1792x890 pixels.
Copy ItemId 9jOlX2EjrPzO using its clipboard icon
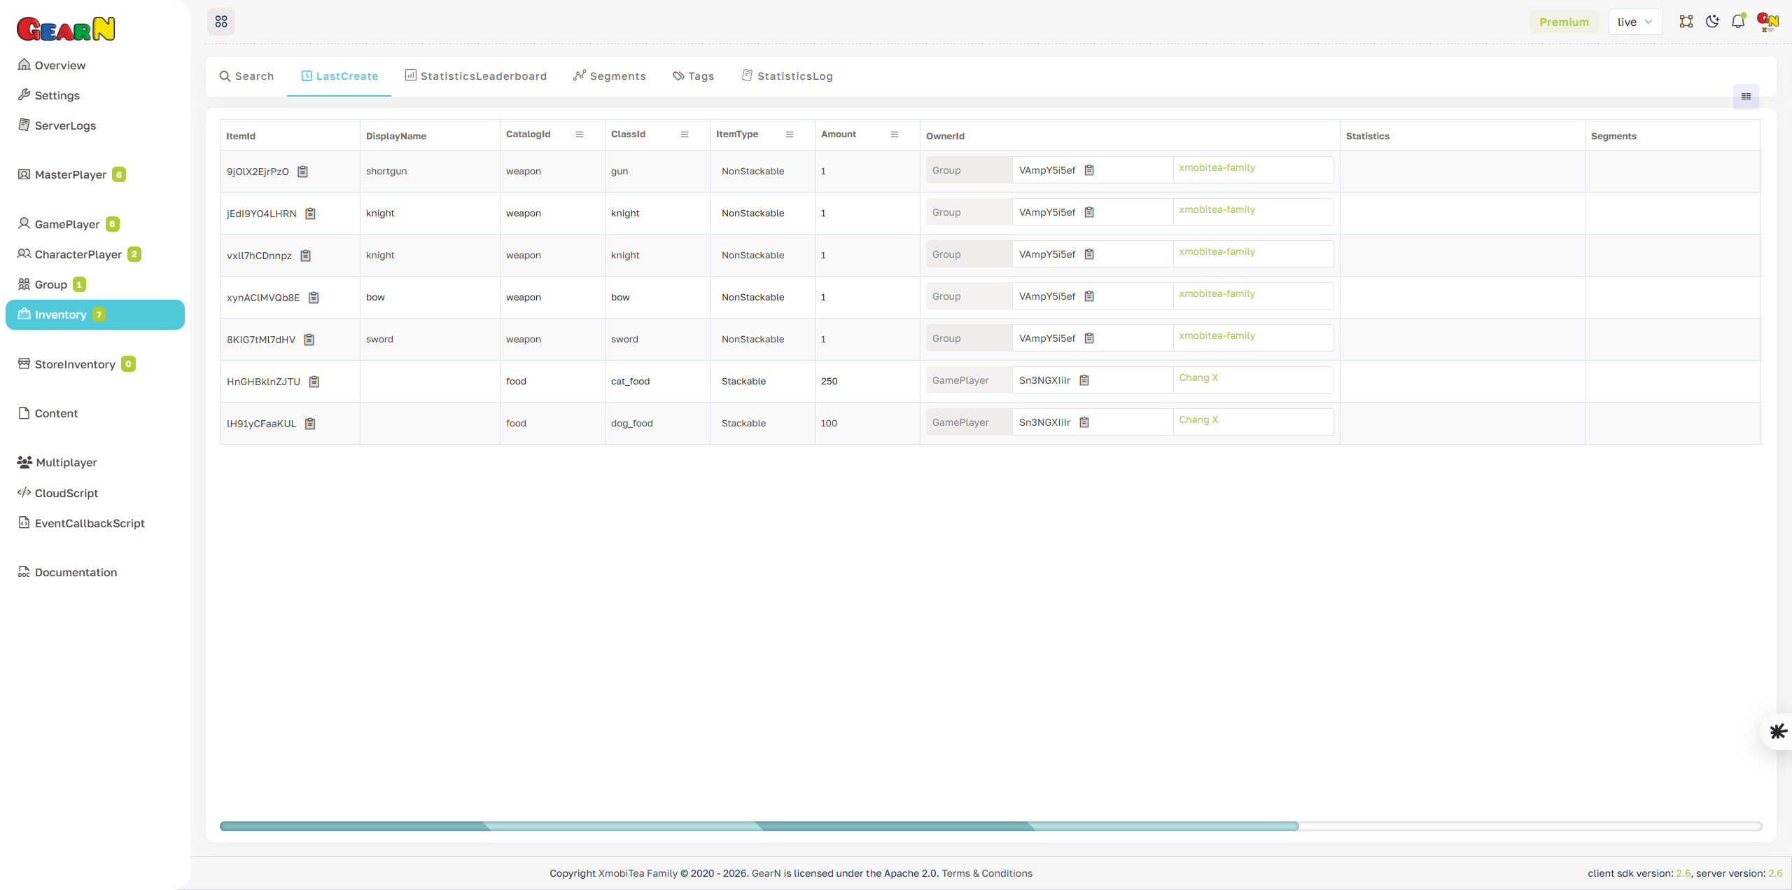[x=303, y=171]
